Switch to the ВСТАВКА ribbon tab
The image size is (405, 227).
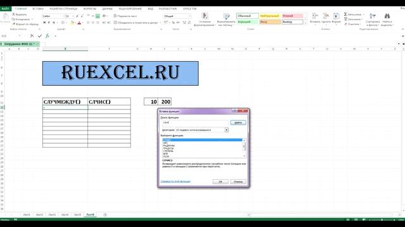click(x=38, y=8)
